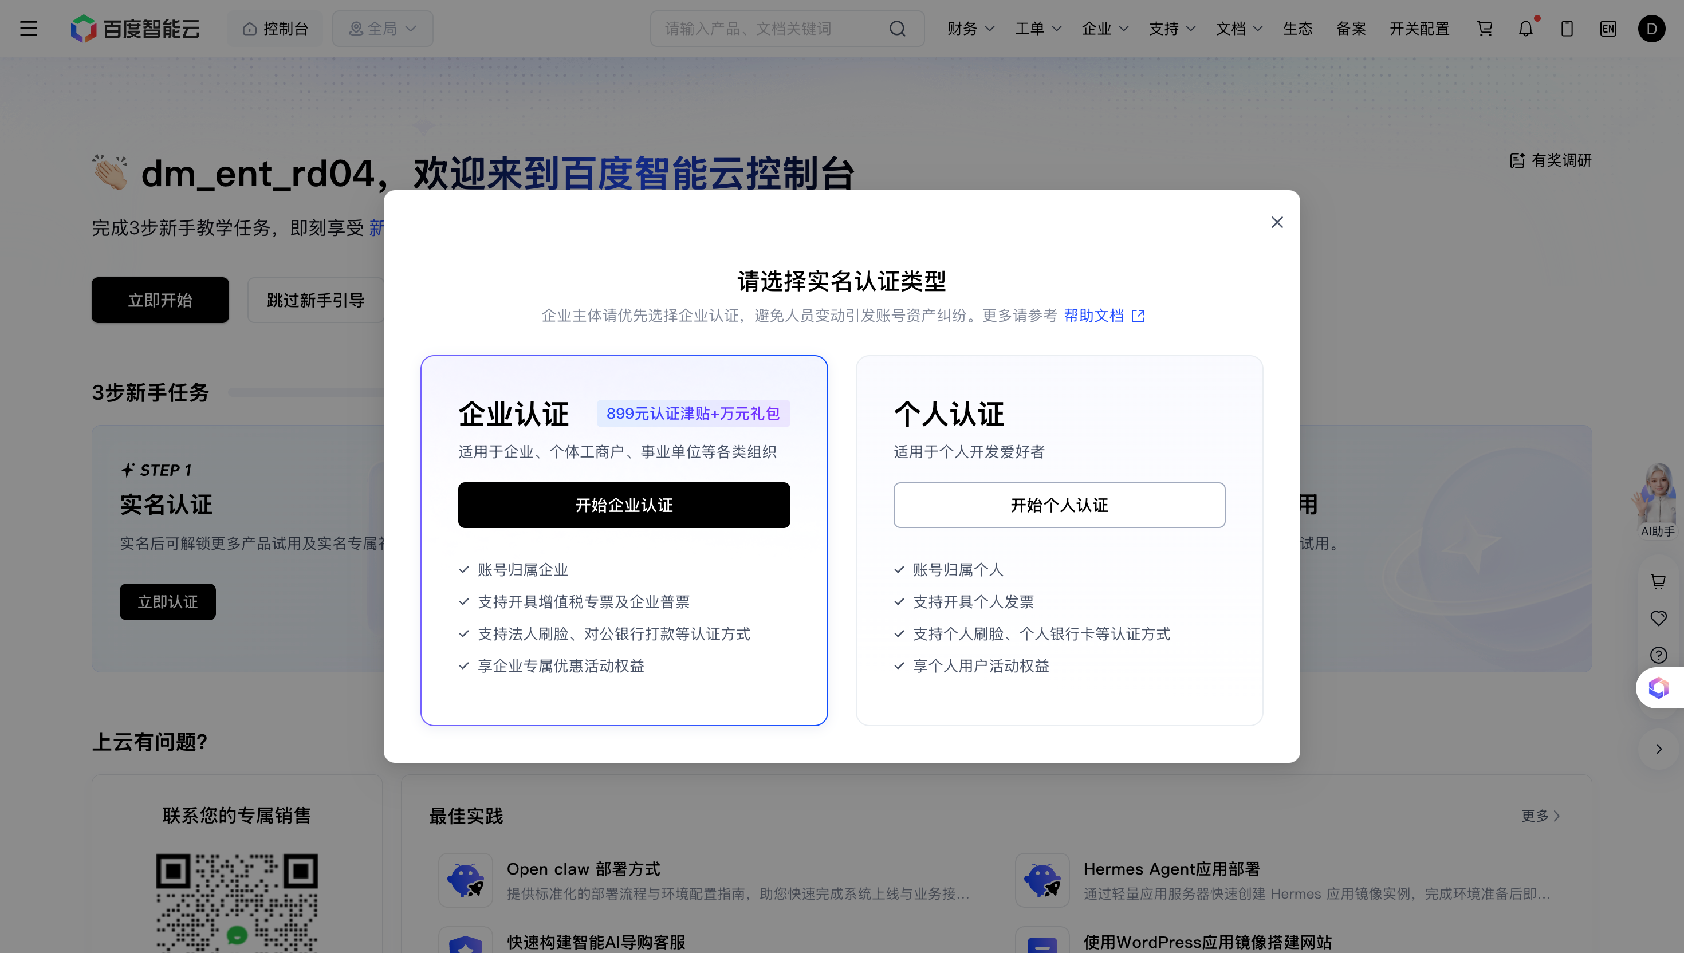
Task: Click 享个人用户活动权益 text
Action: [x=981, y=666]
